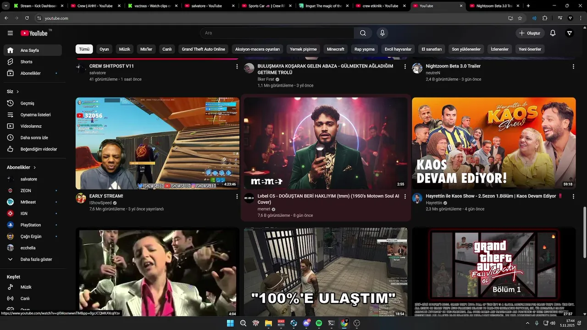Select the Grand Theft Auto Online chip
Screen dimensions: 587x330
203,49
